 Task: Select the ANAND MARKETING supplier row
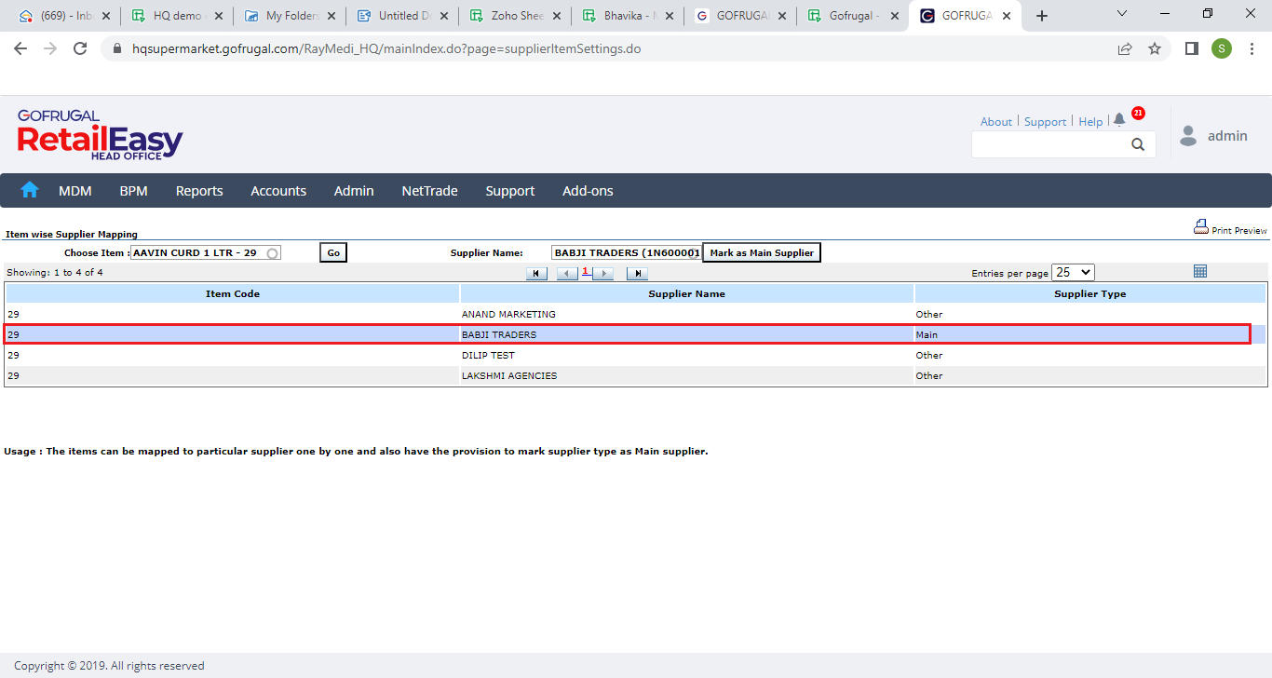point(635,315)
